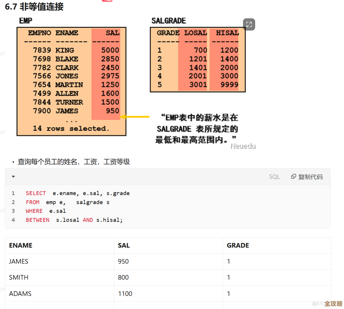
Task: Click the grade value 1 beside JAMES
Action: 228,261
